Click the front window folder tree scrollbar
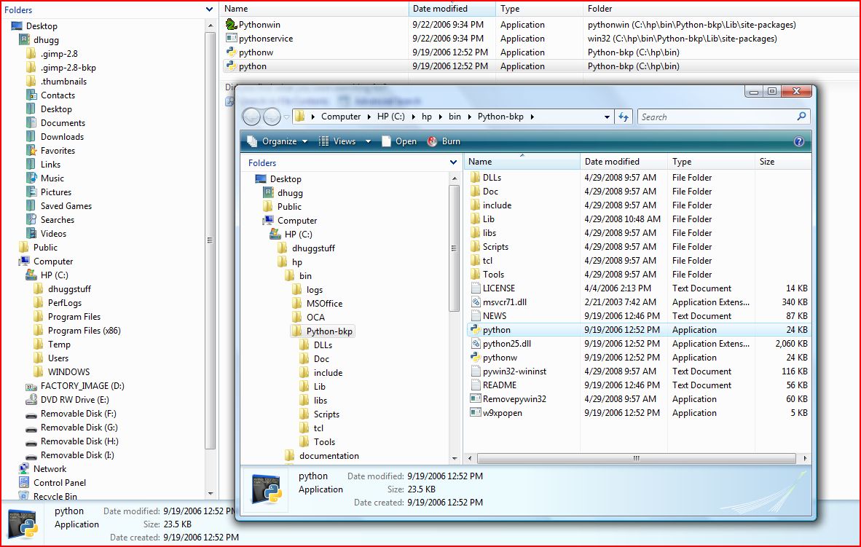861x547 pixels. (454, 248)
